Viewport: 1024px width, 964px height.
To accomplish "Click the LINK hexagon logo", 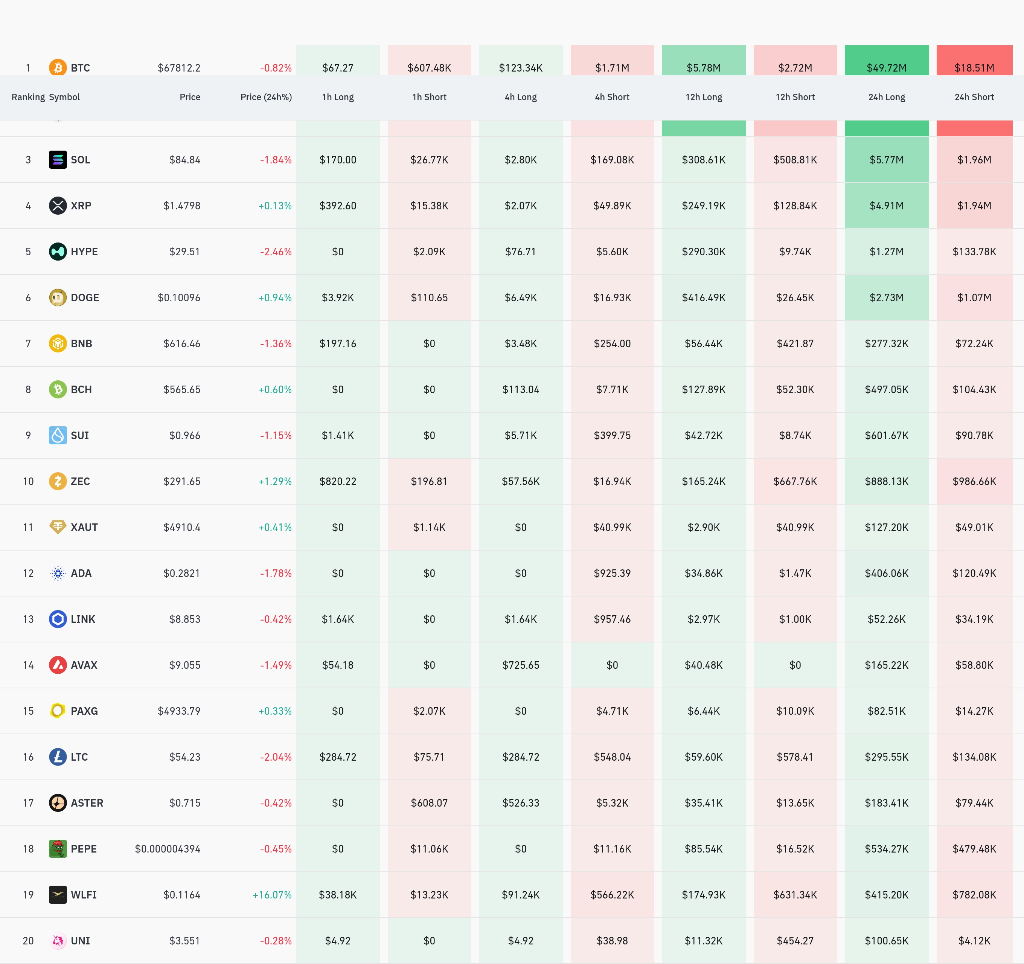I will (x=58, y=619).
